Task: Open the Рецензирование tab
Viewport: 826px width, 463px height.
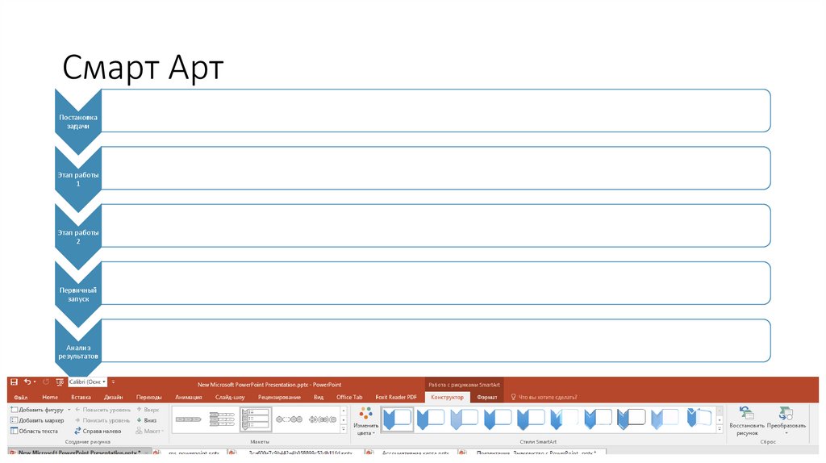Action: [279, 397]
